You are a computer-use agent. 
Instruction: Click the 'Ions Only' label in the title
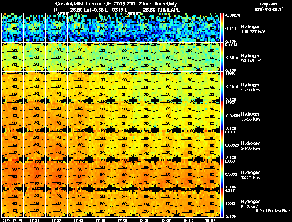(166, 4)
